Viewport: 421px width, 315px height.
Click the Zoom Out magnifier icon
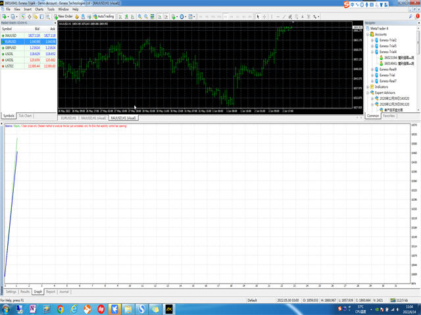pos(146,16)
